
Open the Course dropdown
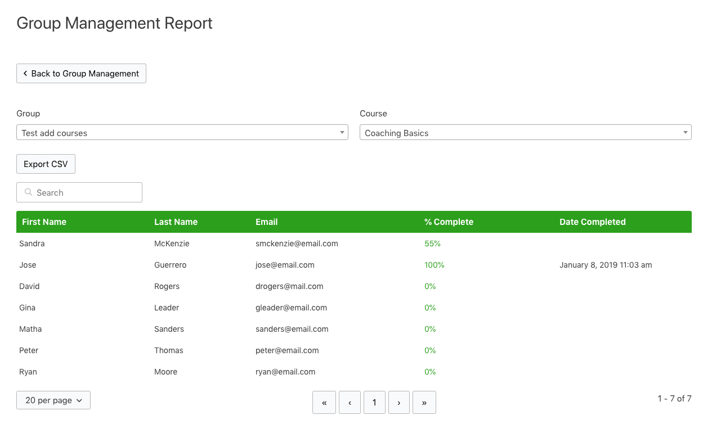(525, 133)
